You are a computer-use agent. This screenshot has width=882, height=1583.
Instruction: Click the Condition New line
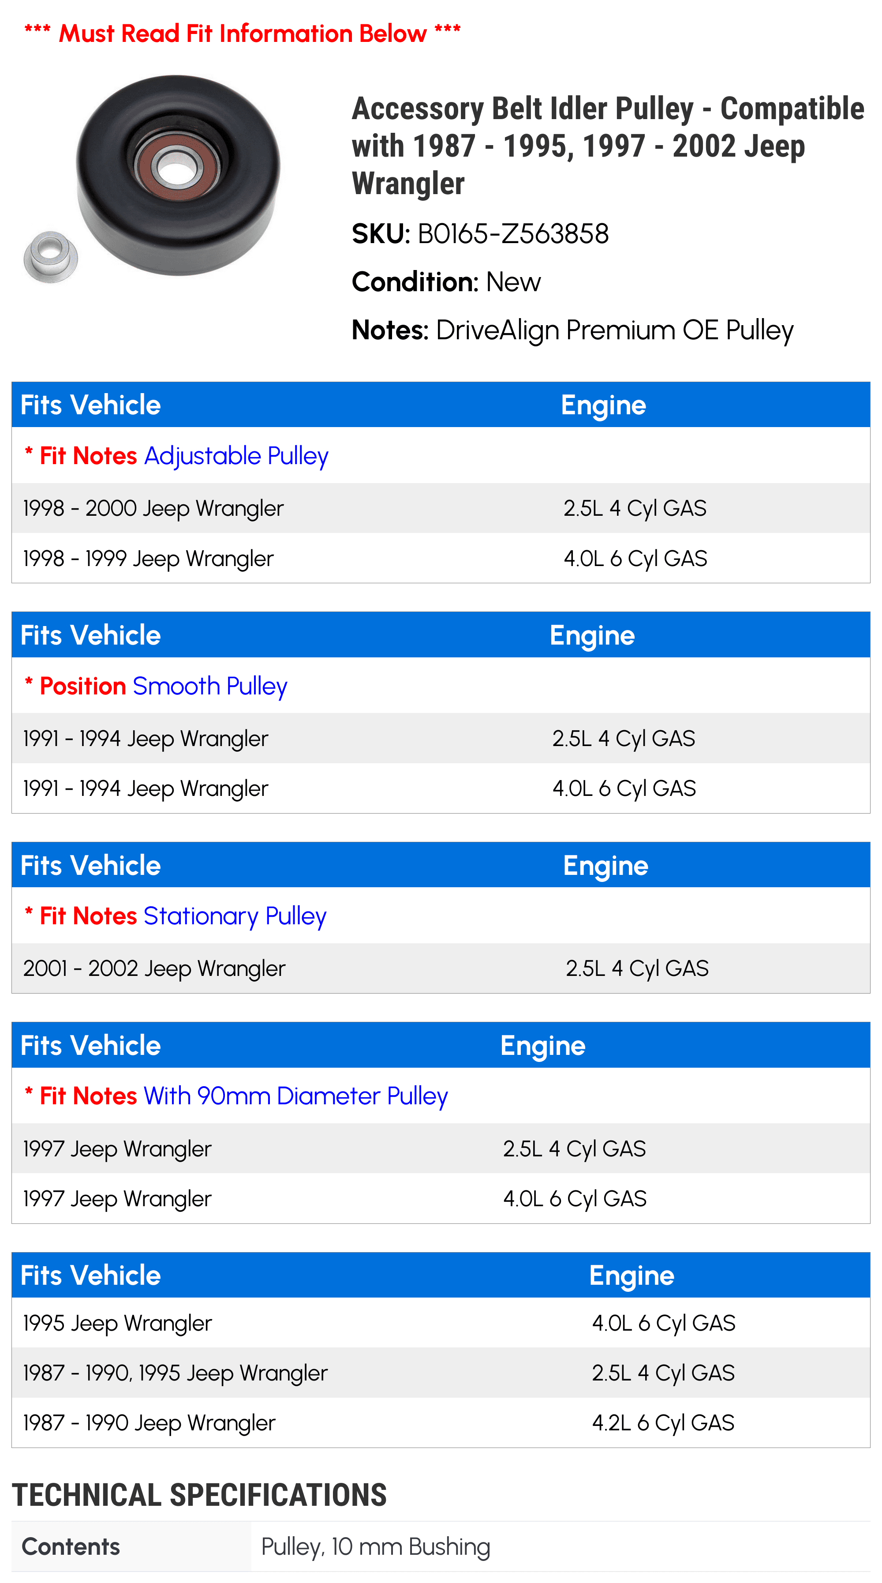point(446,282)
